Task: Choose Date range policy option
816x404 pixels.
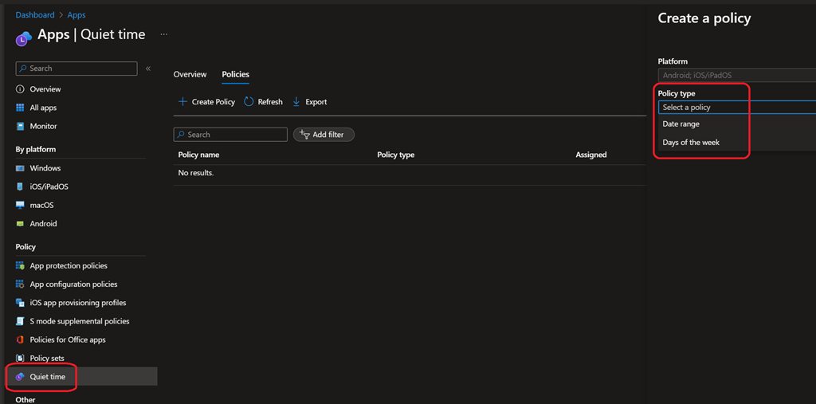Action: 681,124
